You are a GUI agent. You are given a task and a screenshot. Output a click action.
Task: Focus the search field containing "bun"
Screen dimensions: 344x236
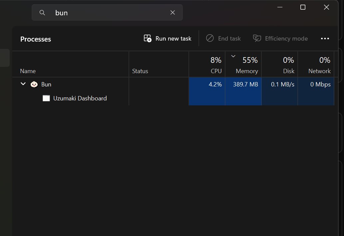tap(107, 13)
